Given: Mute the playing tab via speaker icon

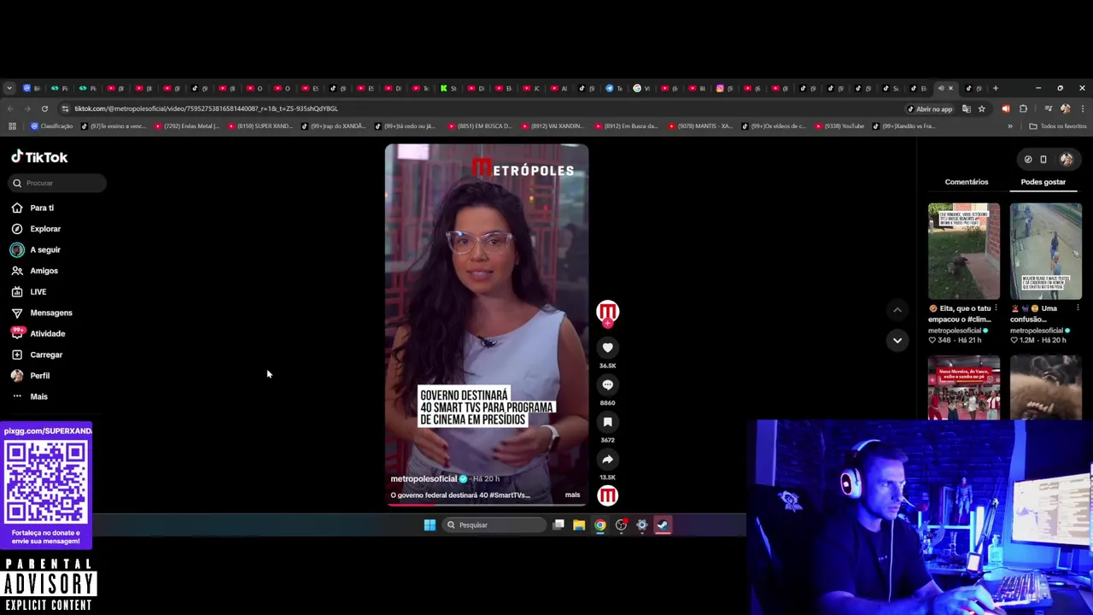Looking at the screenshot, I should [x=941, y=88].
